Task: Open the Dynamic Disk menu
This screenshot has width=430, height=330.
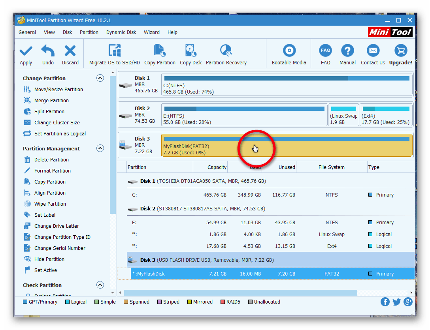Action: click(121, 32)
